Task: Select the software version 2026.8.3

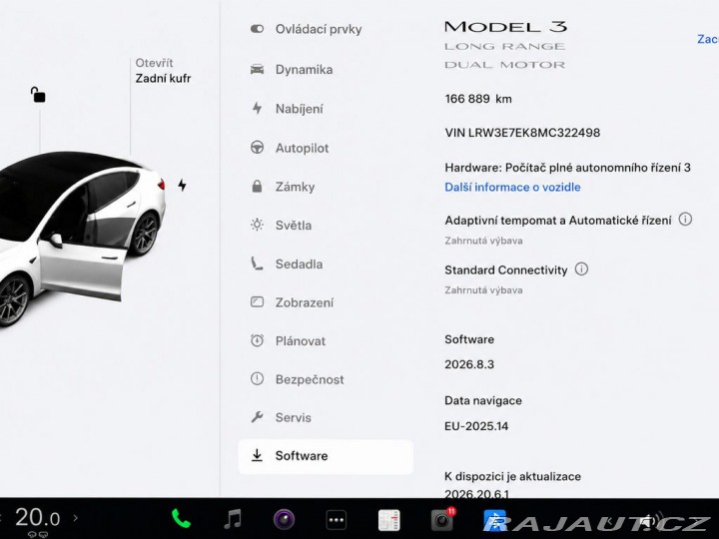Action: [469, 365]
